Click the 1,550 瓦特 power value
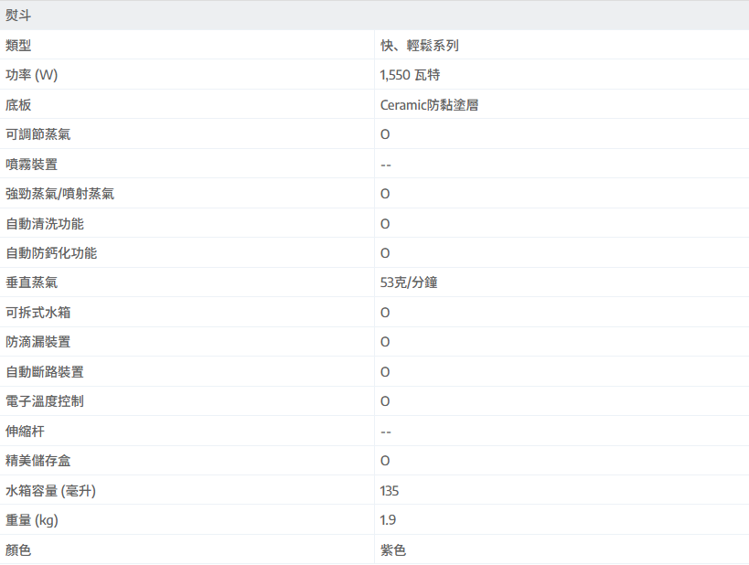Image resolution: width=749 pixels, height=565 pixels. 416,75
